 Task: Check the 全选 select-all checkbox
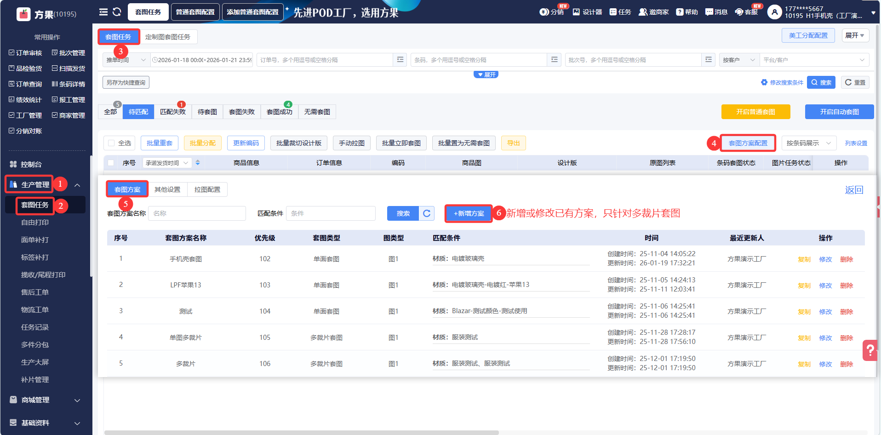coord(111,143)
